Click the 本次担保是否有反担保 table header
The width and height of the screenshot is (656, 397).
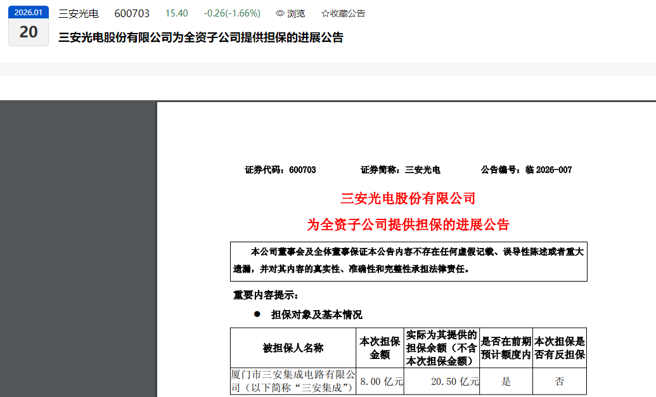point(560,348)
